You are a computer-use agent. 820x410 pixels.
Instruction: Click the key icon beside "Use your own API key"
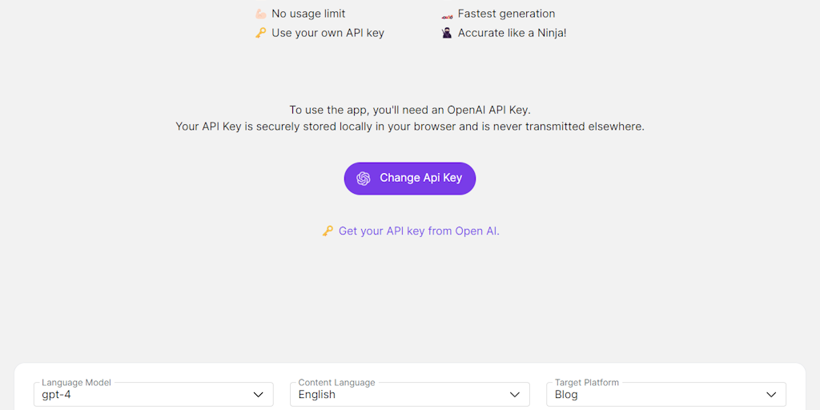pos(260,33)
